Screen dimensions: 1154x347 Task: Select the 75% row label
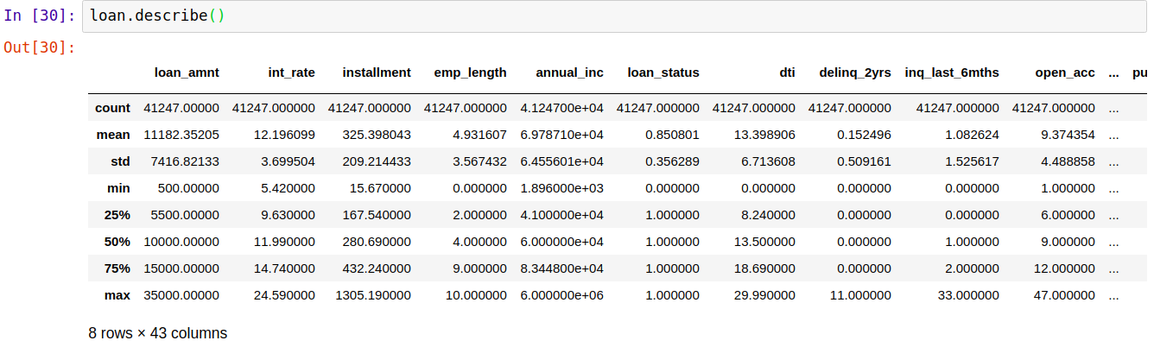pyautogui.click(x=117, y=268)
